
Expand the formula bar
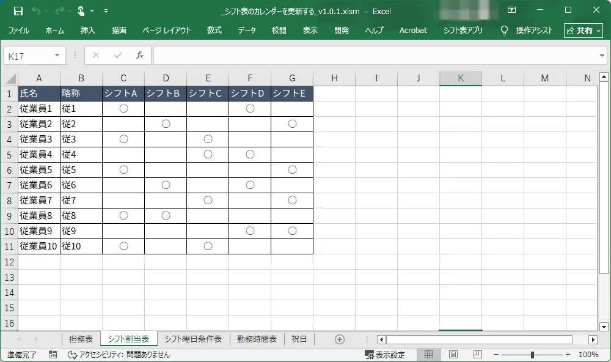click(602, 56)
